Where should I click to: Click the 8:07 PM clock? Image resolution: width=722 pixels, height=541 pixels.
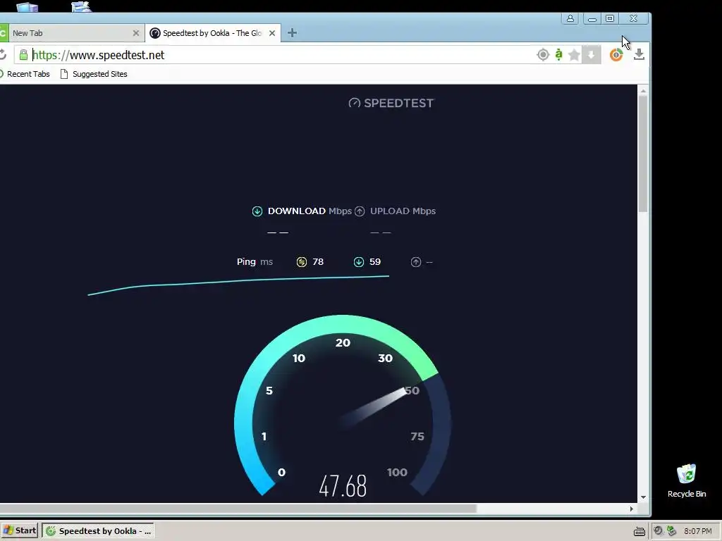[x=697, y=531]
